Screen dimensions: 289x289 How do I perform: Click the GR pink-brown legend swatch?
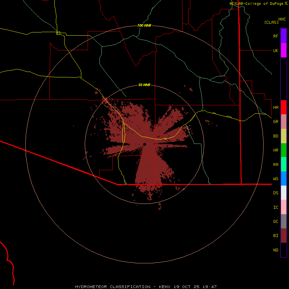point(284,122)
